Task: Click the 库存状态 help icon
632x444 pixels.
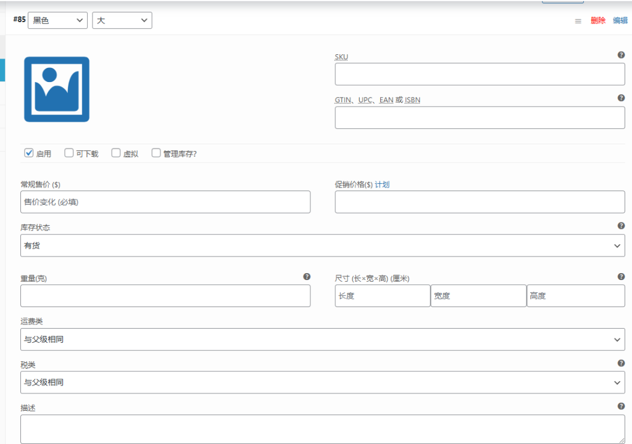Action: 622,226
